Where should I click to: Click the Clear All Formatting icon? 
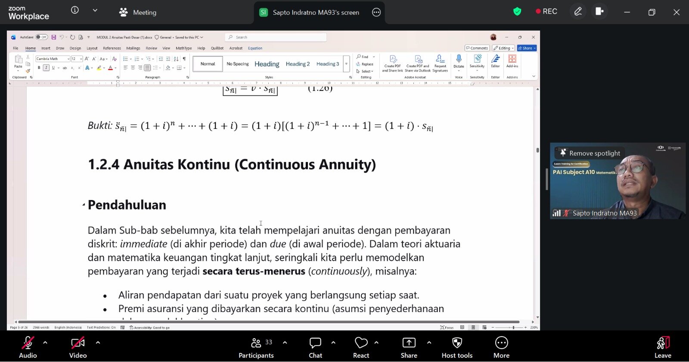coord(114,59)
